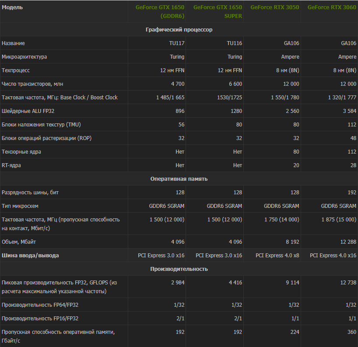Image resolution: width=358 pixels, height=347 pixels.
Task: Select the 3 584 shader ALU value
Action: (350, 111)
